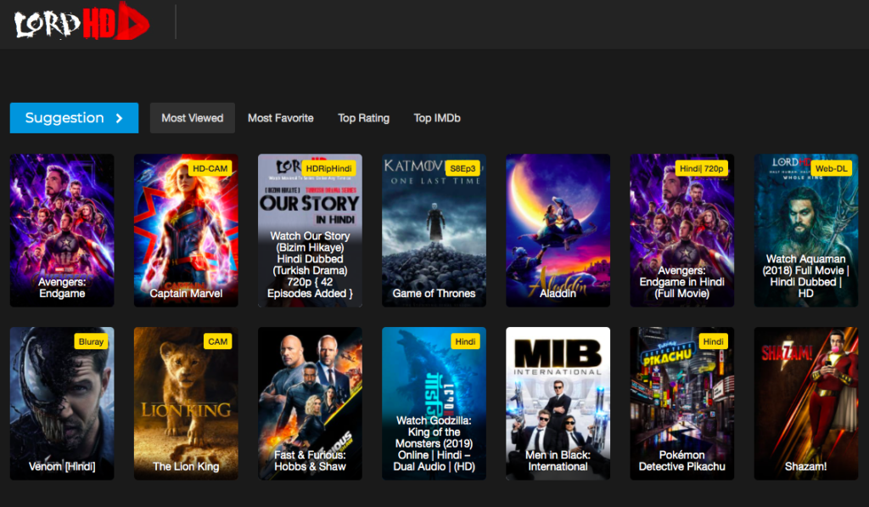The height and width of the screenshot is (507, 869).
Task: Open Fast & Furious: Hobbs & Shaw
Action: point(310,403)
